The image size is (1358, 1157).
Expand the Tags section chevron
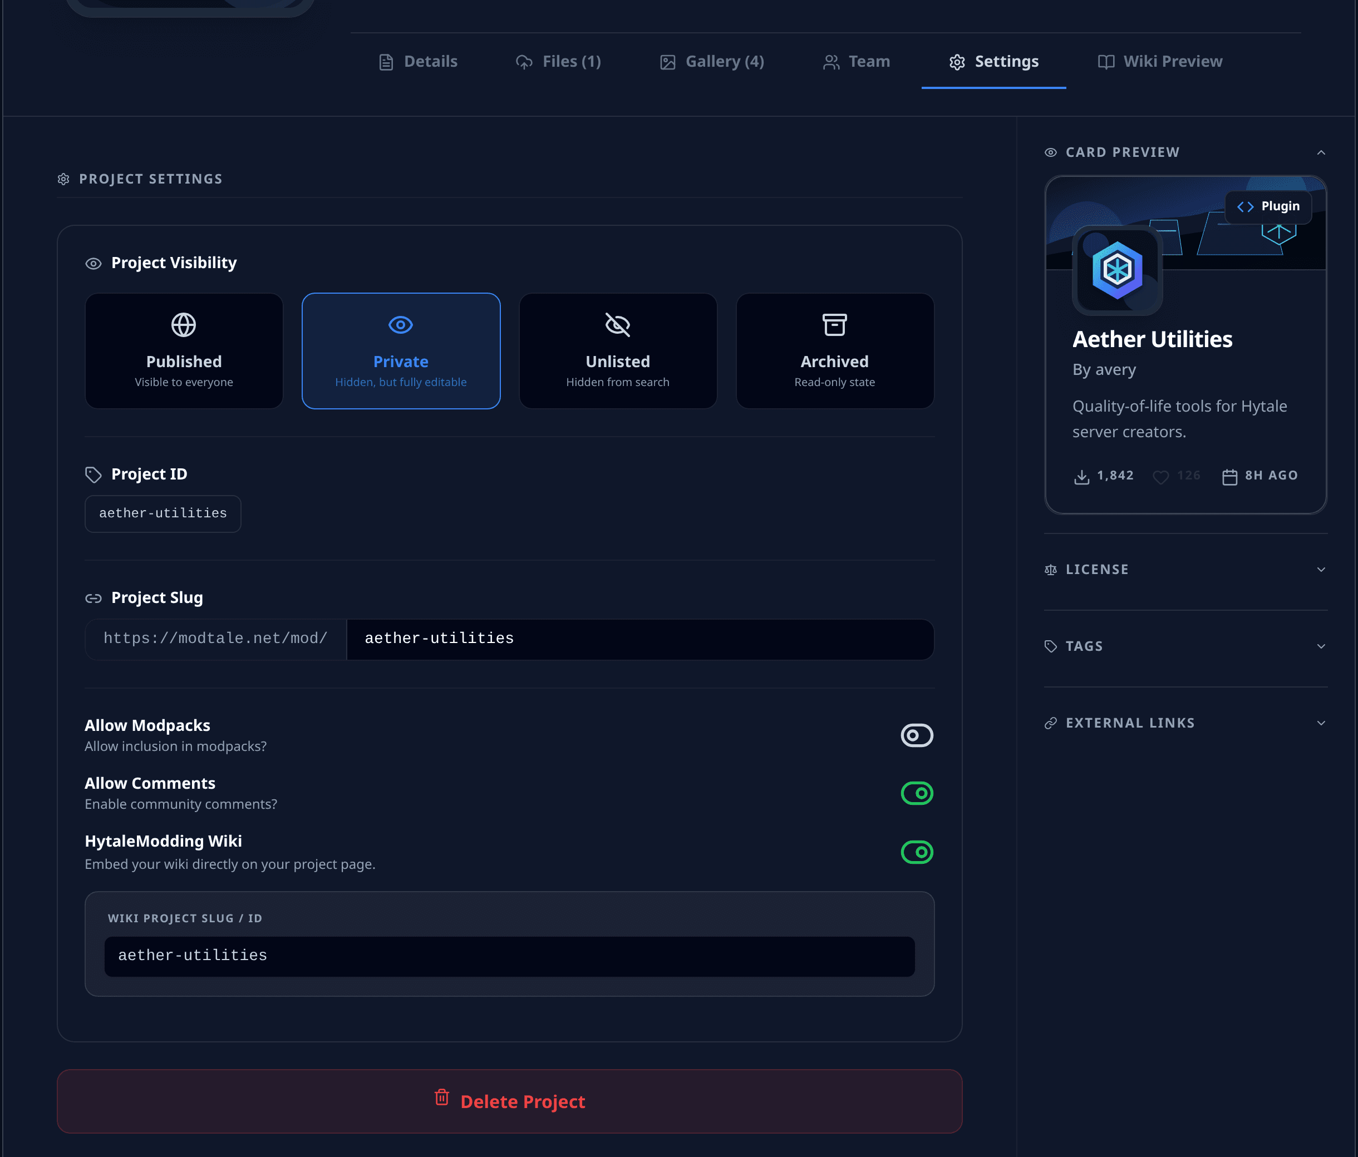(1321, 646)
